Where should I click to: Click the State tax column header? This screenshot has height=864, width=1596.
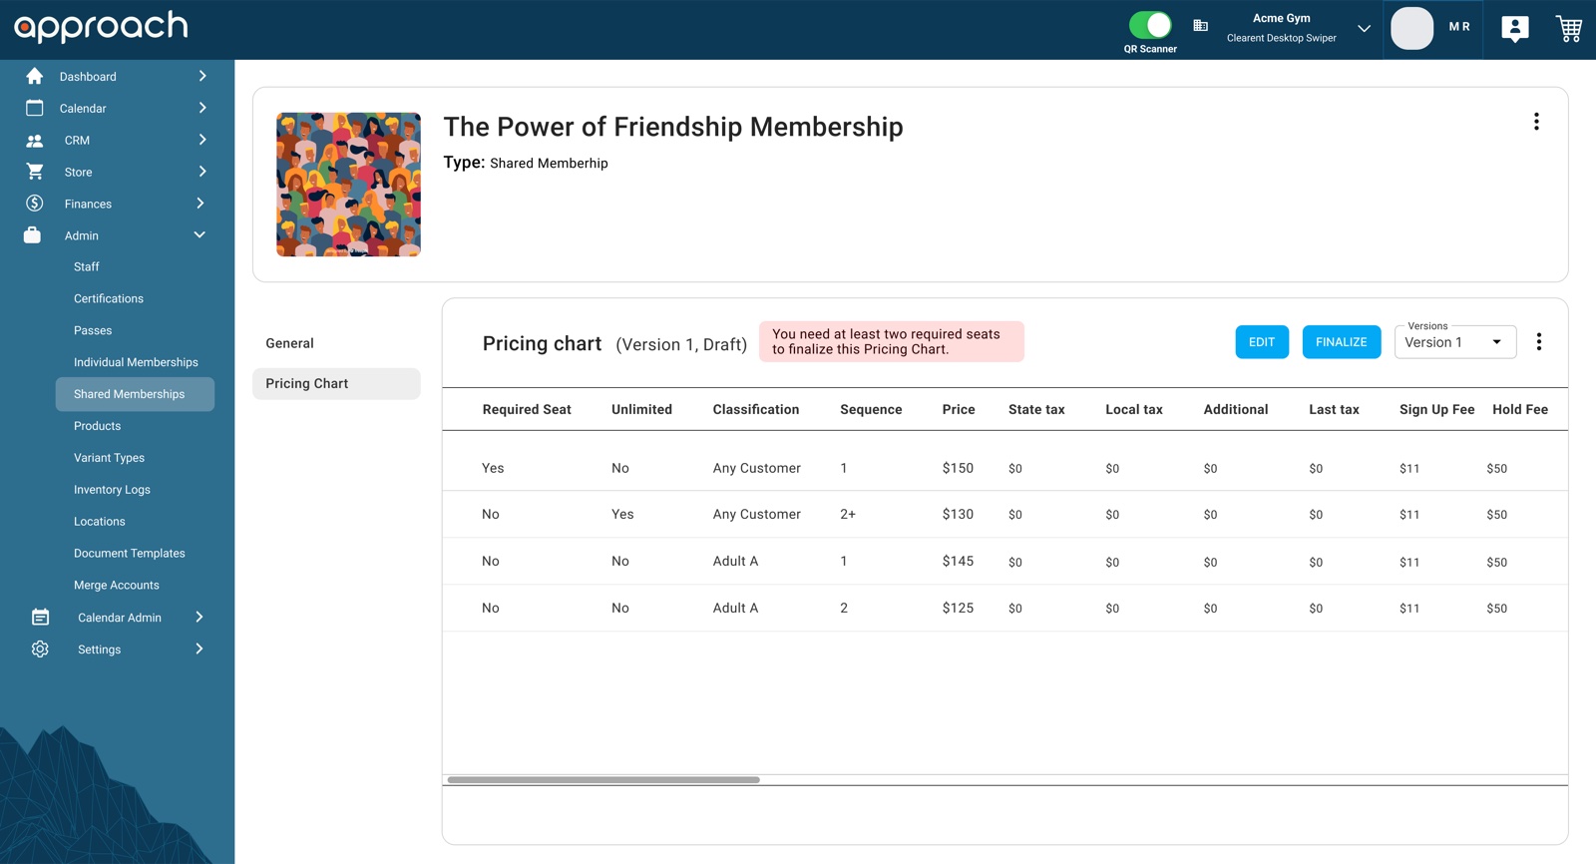[1036, 410]
